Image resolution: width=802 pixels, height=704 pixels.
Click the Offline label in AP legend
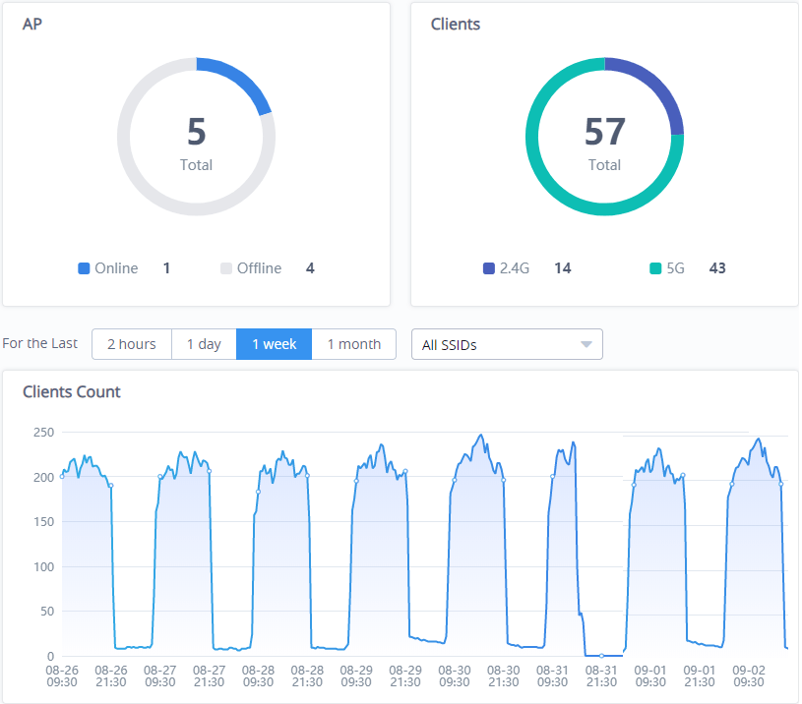coord(259,268)
